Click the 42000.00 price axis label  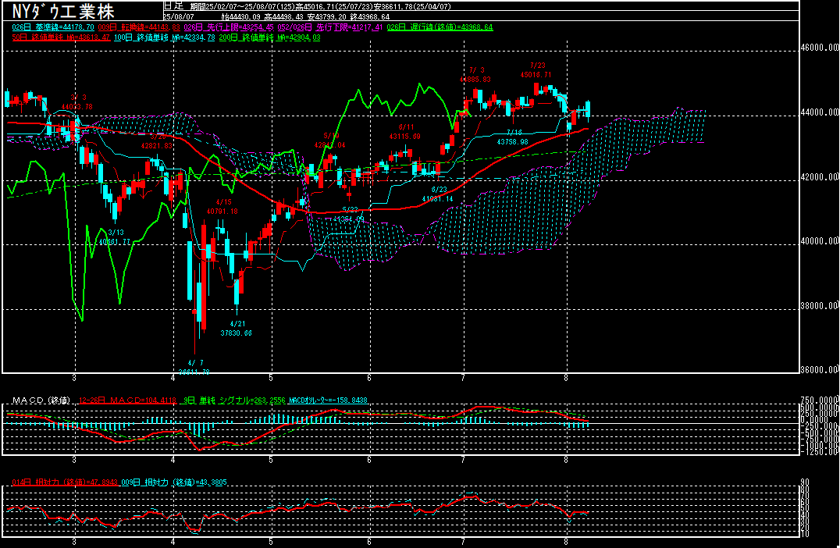820,177
